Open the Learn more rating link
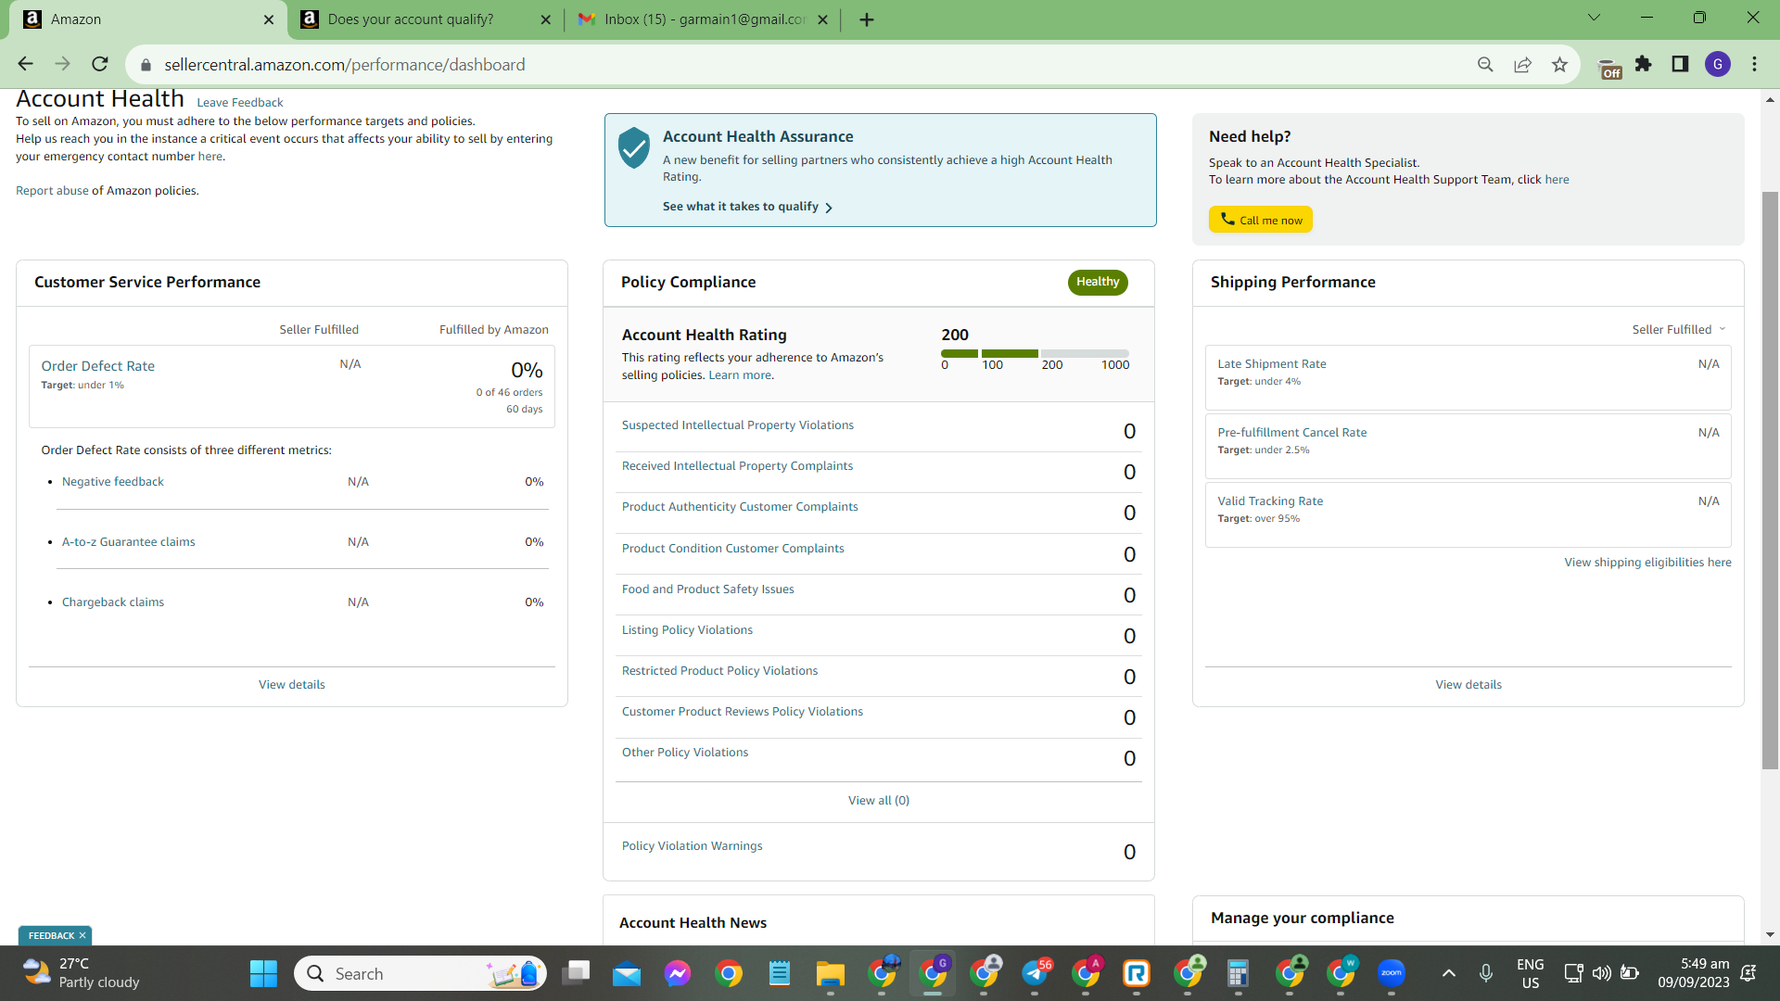 point(740,375)
